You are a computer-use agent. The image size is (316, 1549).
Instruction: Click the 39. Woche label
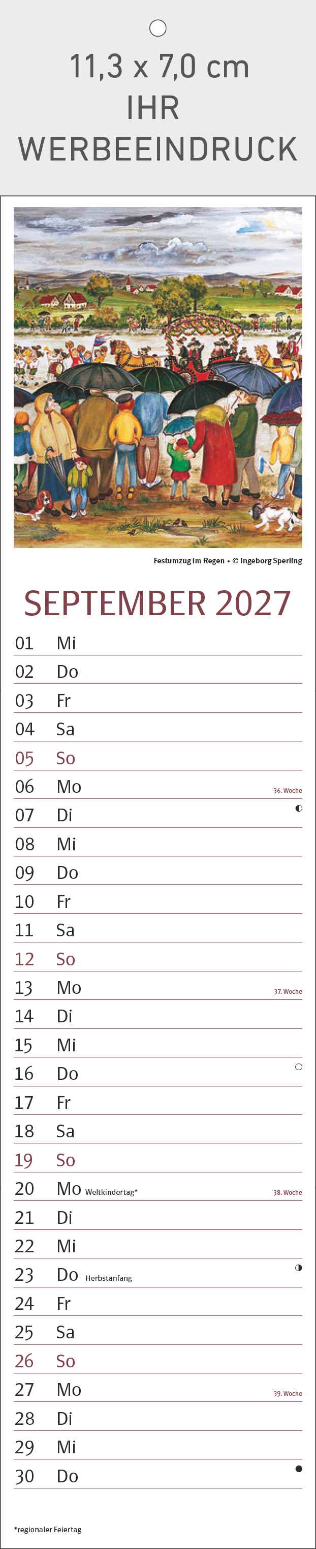[288, 1393]
